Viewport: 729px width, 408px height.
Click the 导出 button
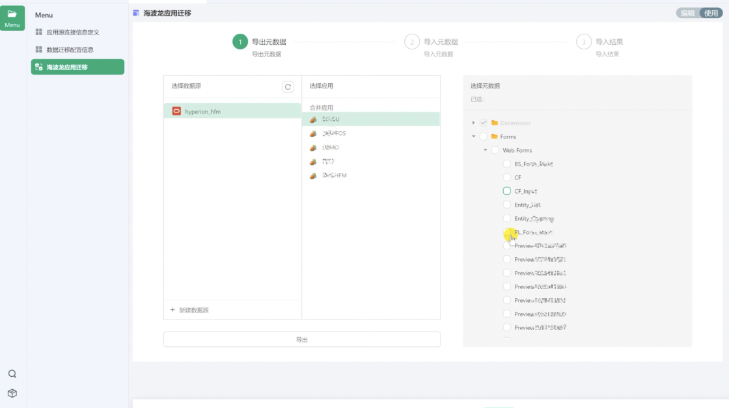pyautogui.click(x=301, y=339)
